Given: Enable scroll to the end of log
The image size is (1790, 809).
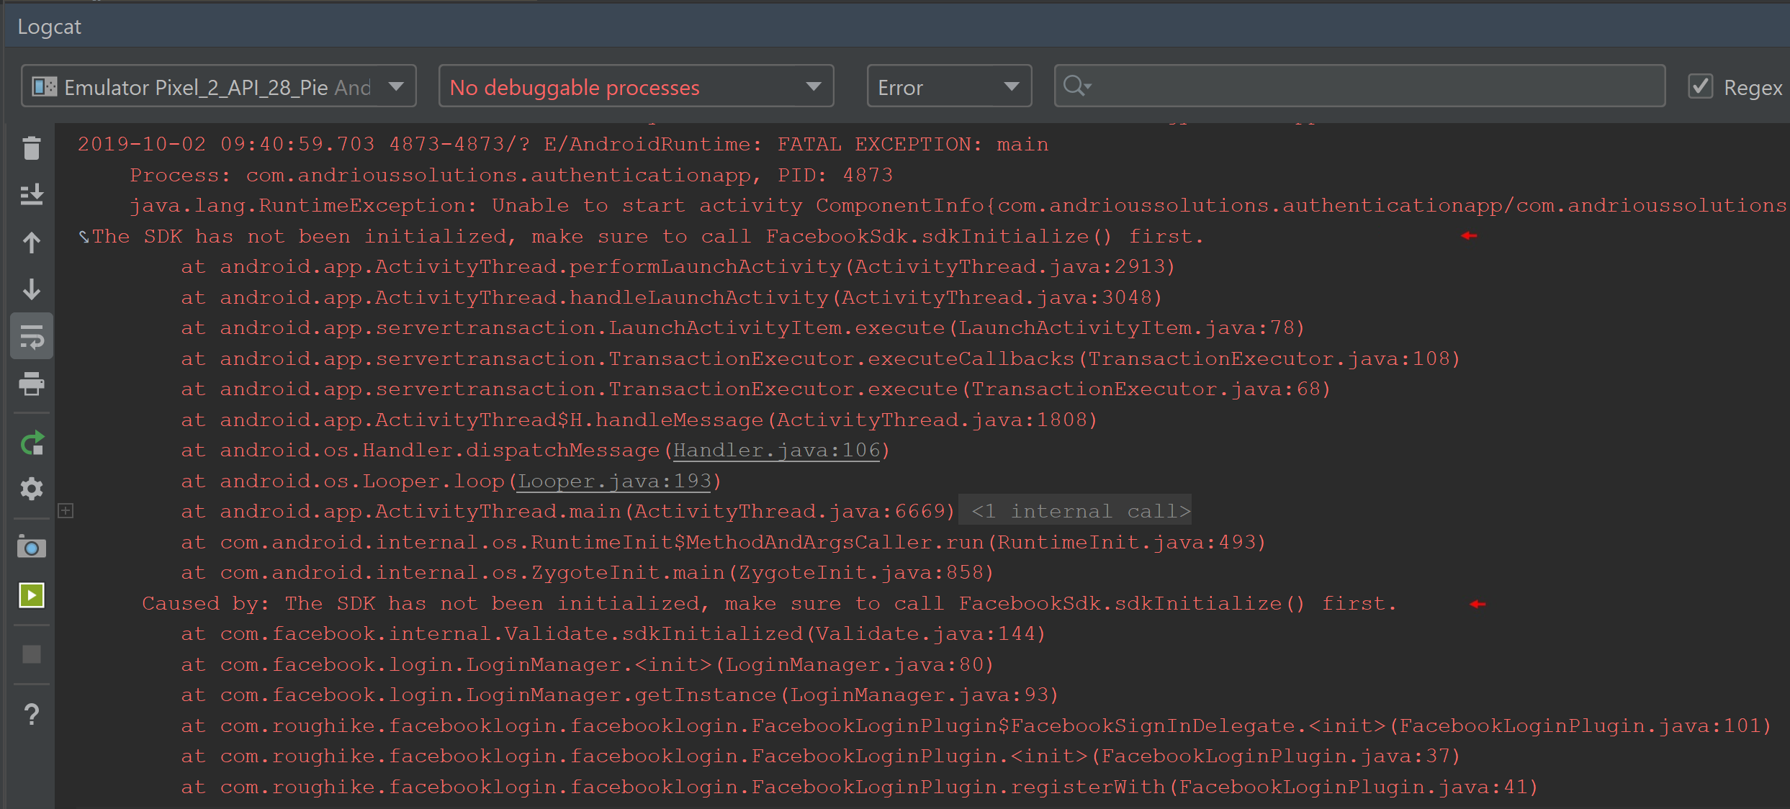Looking at the screenshot, I should [x=31, y=193].
